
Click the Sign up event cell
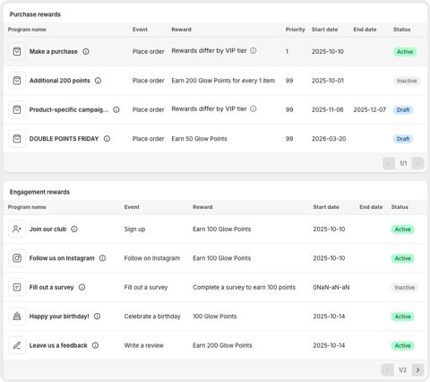coord(134,230)
